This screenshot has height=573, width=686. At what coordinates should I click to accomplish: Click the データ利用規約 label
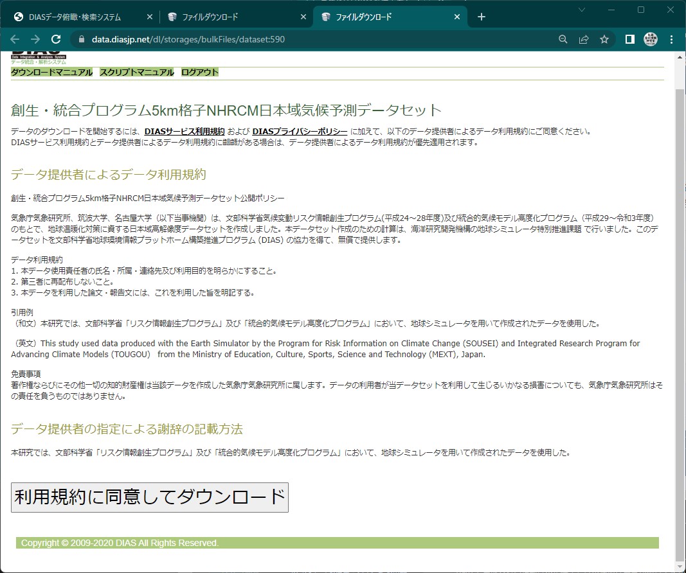click(37, 260)
